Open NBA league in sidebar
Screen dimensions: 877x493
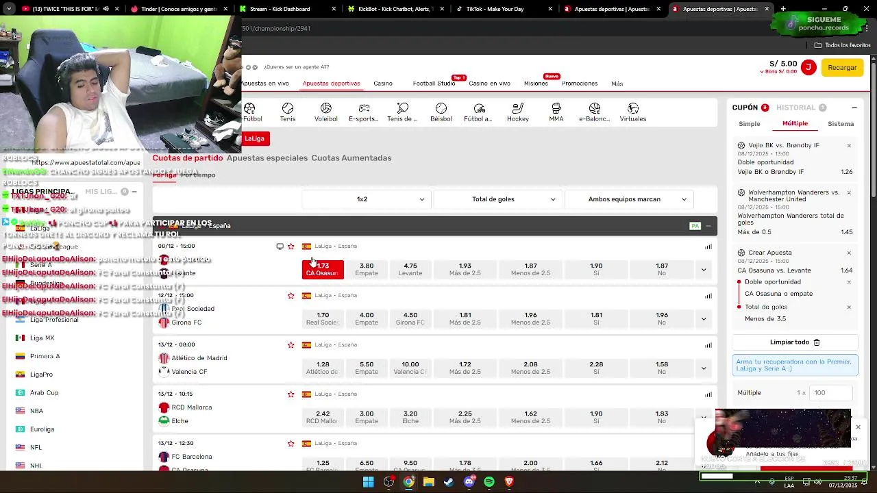[x=36, y=411]
